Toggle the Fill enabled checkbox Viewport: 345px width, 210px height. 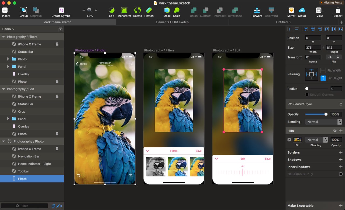pos(289,140)
